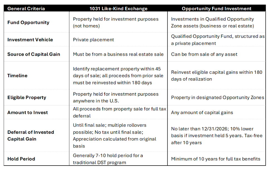The image size is (269, 170).
Task: Click 'Generally 7-10 hold period' cell
Action: click(x=108, y=159)
